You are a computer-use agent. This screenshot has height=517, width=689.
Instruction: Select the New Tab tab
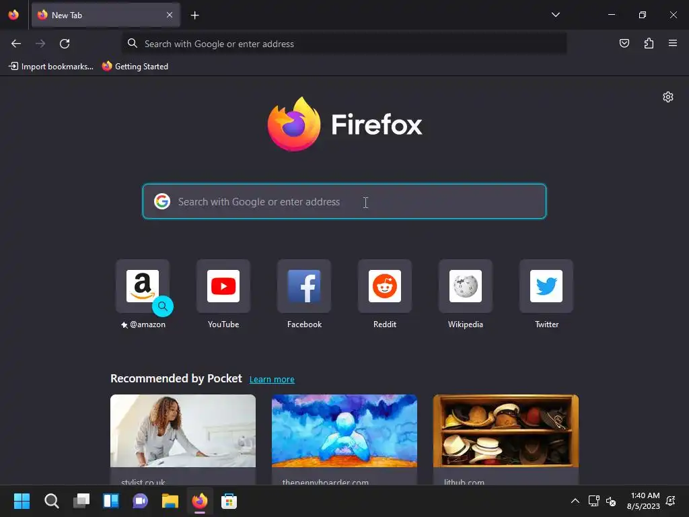[106, 15]
